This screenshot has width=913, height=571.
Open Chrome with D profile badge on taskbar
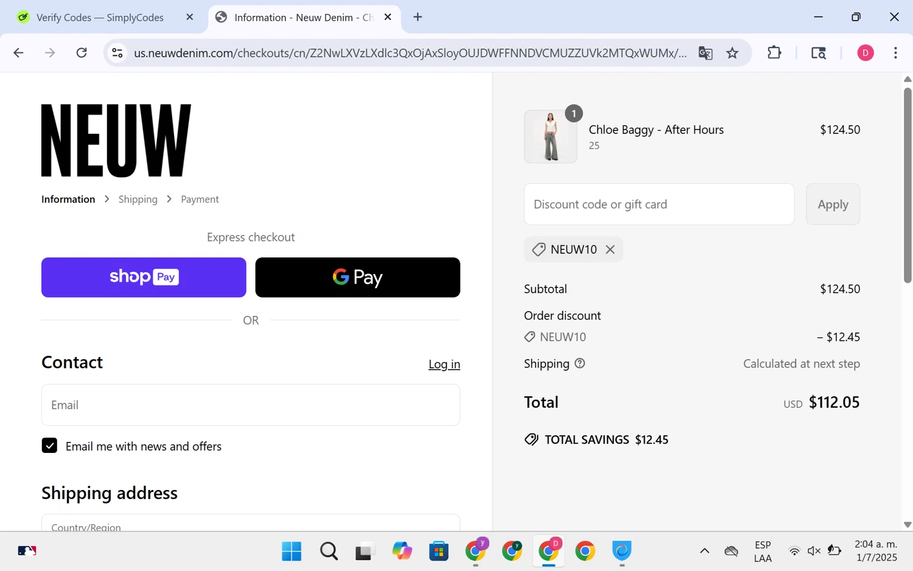click(548, 551)
